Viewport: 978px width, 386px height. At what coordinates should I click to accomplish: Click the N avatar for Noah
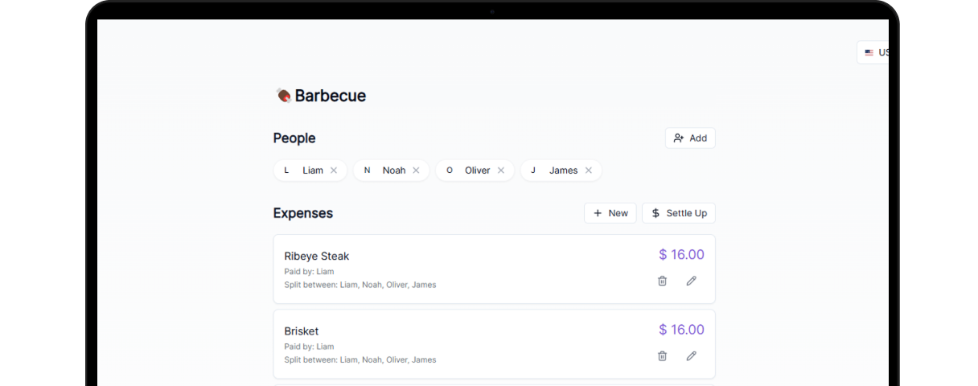click(368, 170)
